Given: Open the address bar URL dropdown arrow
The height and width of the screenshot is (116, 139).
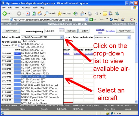Looking at the screenshot, I should [x=87, y=20].
